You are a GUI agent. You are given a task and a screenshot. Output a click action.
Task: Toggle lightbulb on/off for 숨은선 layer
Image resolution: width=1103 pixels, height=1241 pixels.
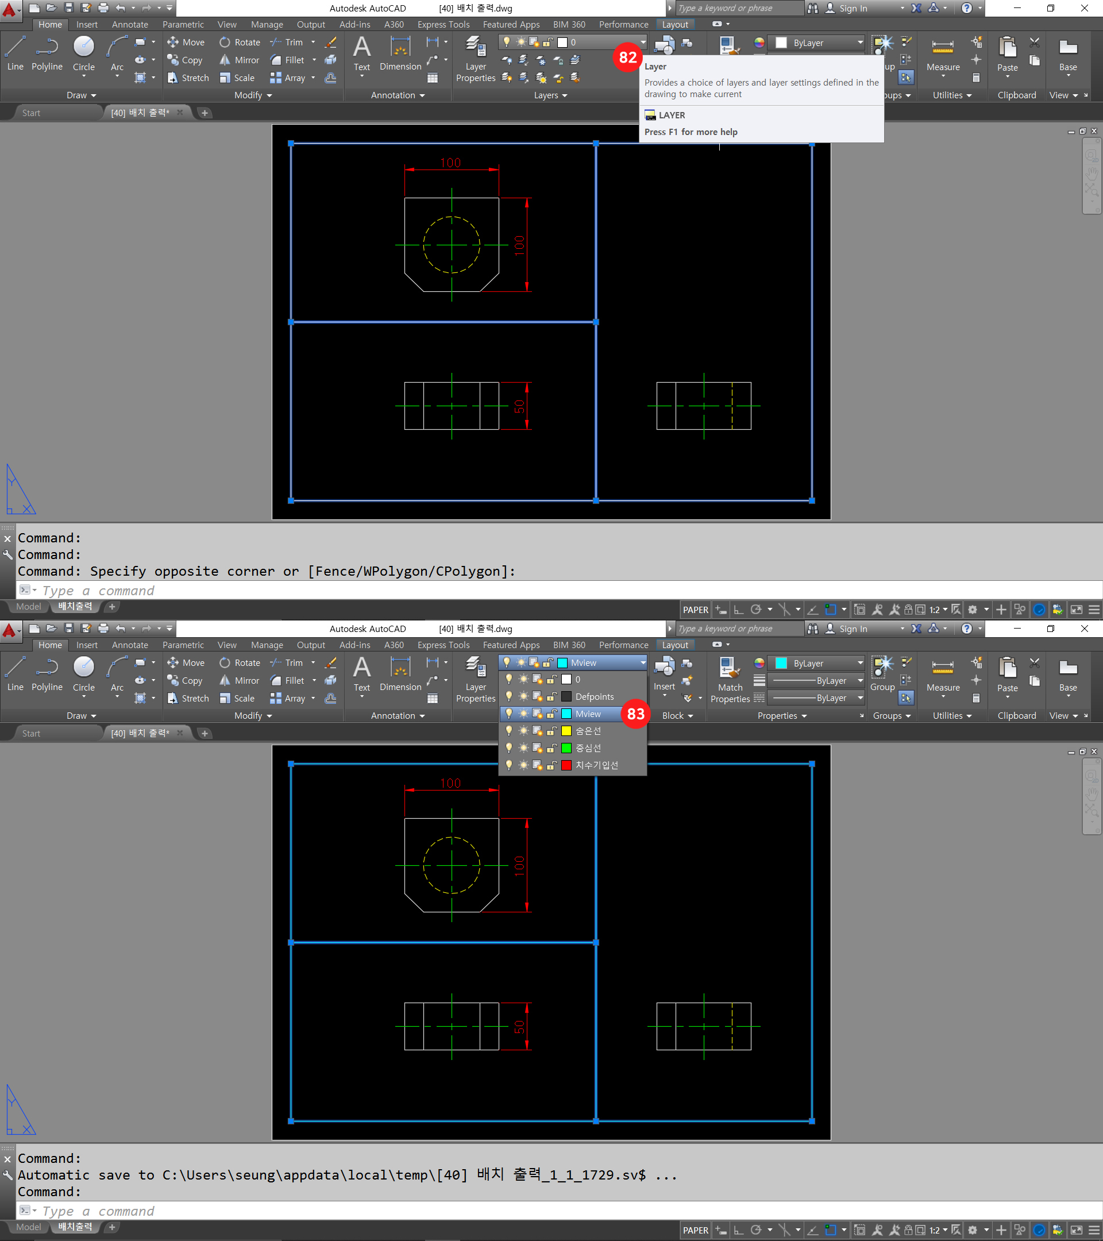(x=509, y=730)
